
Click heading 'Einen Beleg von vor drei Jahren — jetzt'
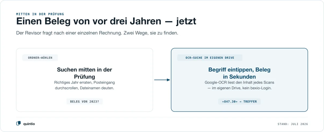[x=106, y=21]
